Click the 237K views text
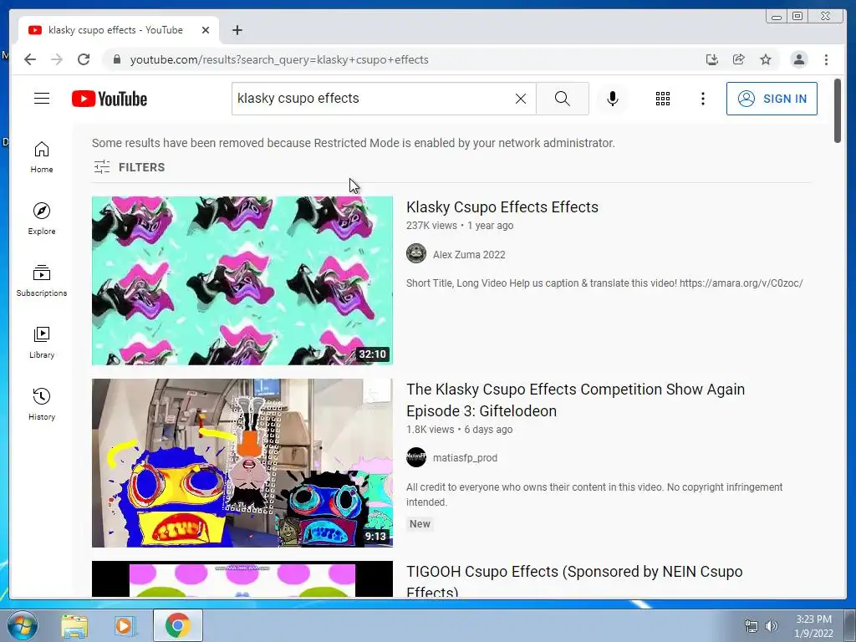 [x=431, y=226]
